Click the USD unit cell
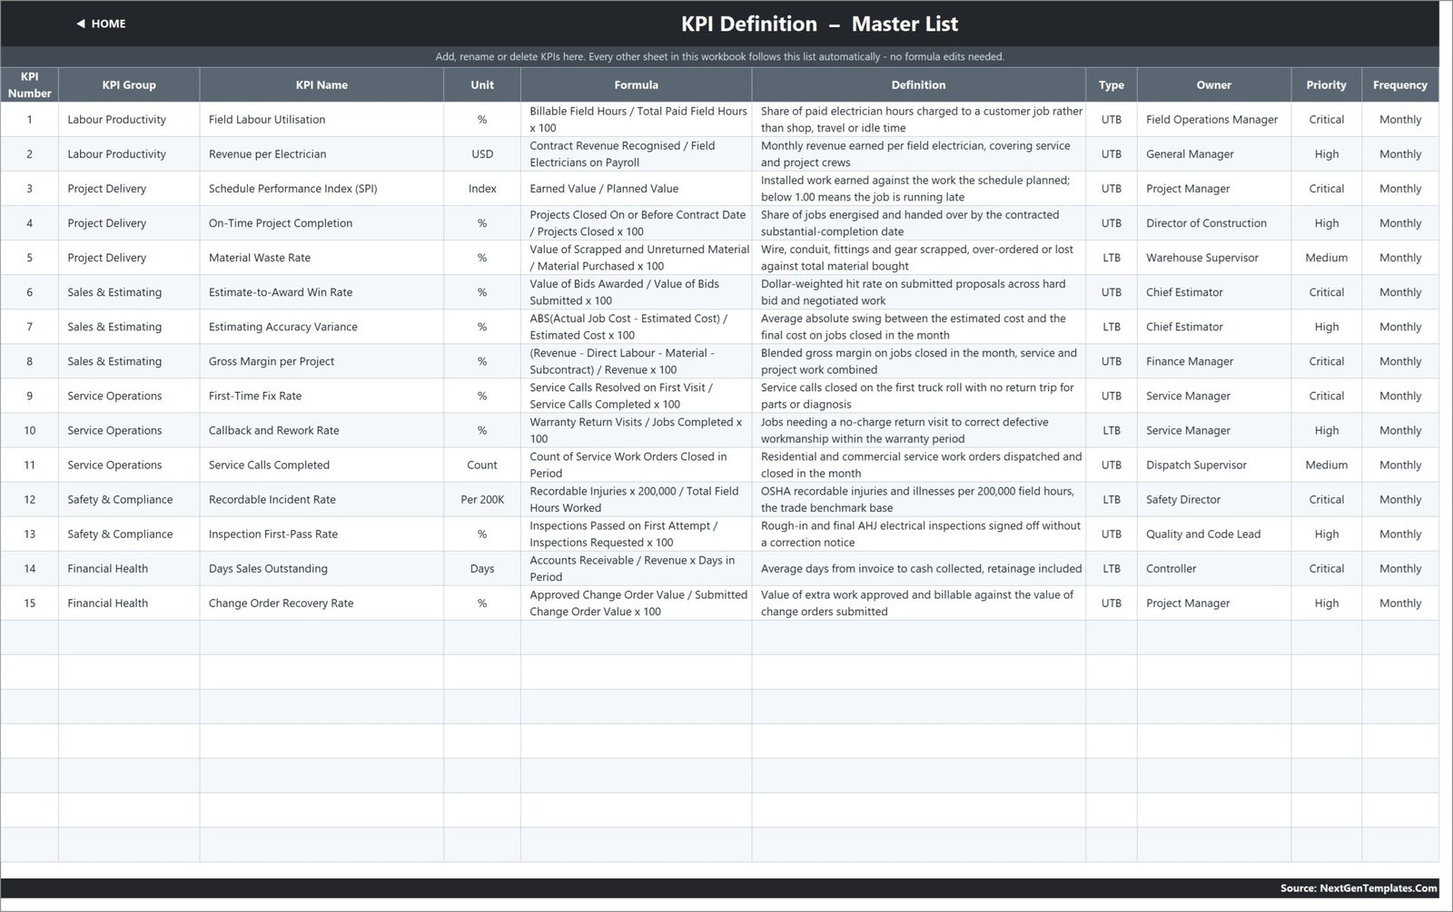 click(x=482, y=154)
